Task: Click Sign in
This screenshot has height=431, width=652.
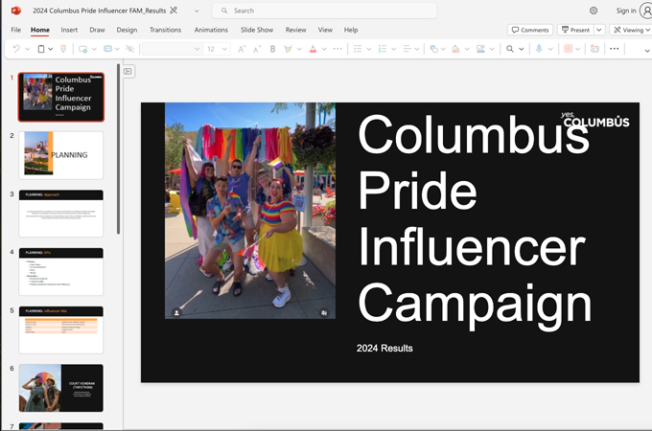Action: click(x=626, y=11)
